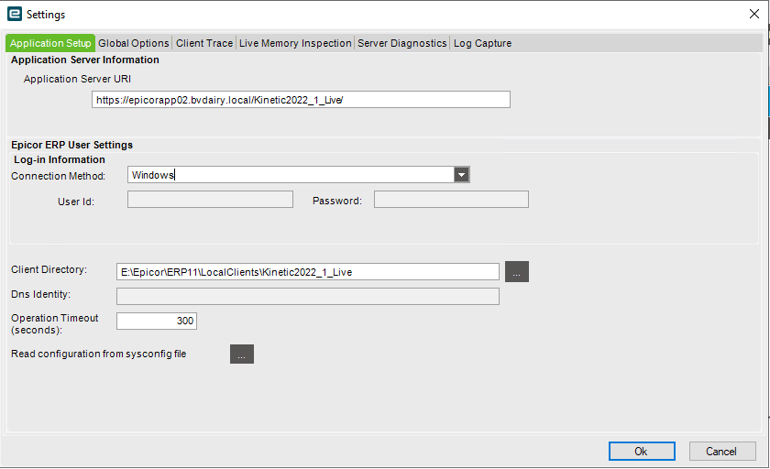This screenshot has height=469, width=770.
Task: Click the "User Id:" label
Action: (x=75, y=202)
